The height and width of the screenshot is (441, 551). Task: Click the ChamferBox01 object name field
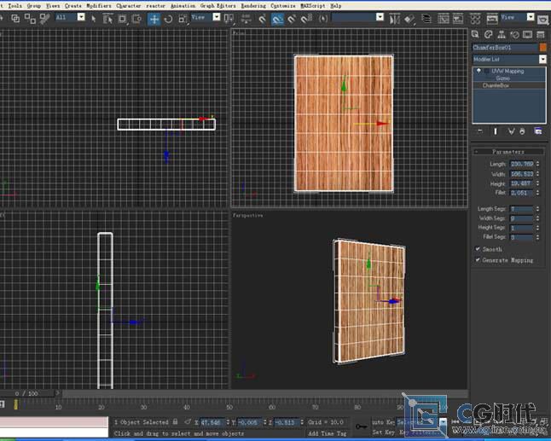click(x=505, y=47)
